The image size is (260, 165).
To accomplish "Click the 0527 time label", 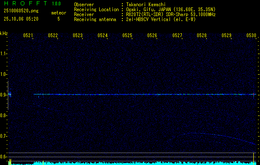I will coord(177,35).
